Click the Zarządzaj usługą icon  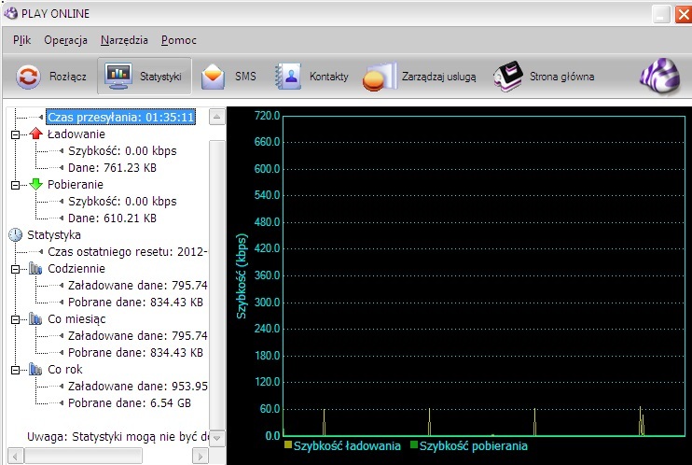click(379, 77)
